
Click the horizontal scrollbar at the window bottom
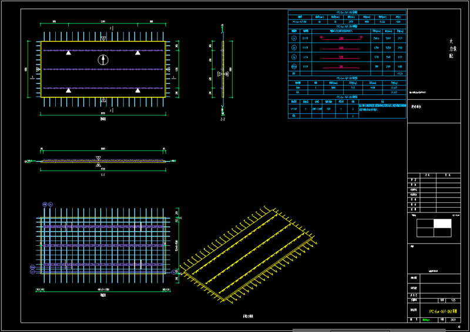[x=369, y=330]
